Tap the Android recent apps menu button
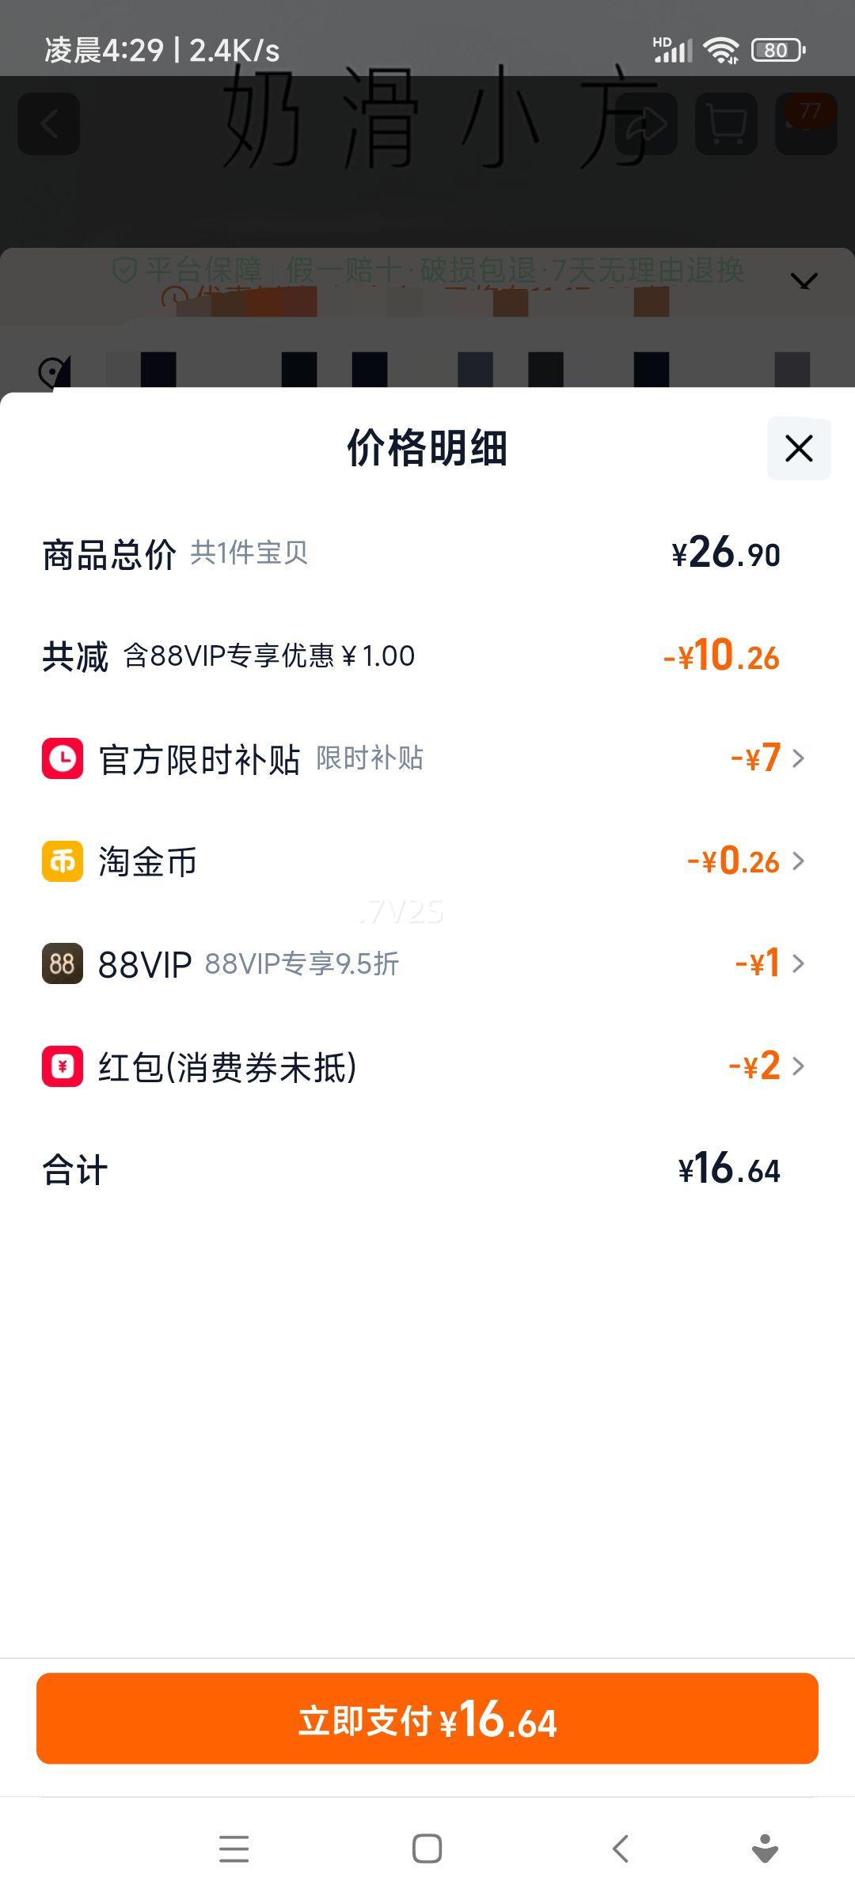Viewport: 855px width, 1900px height. coord(234,1849)
